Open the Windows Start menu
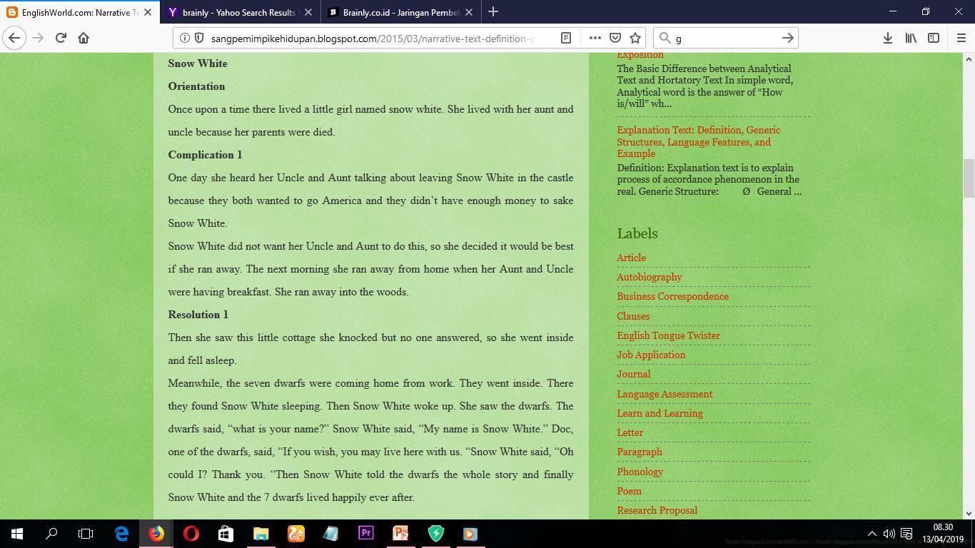The height and width of the screenshot is (548, 975). pos(17,534)
